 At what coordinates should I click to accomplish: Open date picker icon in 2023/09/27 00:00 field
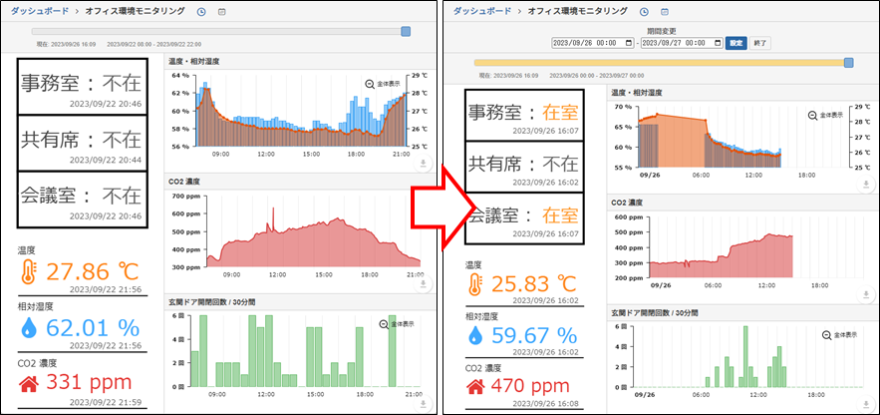(x=718, y=43)
